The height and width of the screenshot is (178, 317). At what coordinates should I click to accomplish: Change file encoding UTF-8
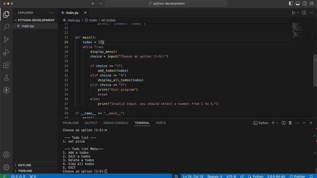(231, 176)
